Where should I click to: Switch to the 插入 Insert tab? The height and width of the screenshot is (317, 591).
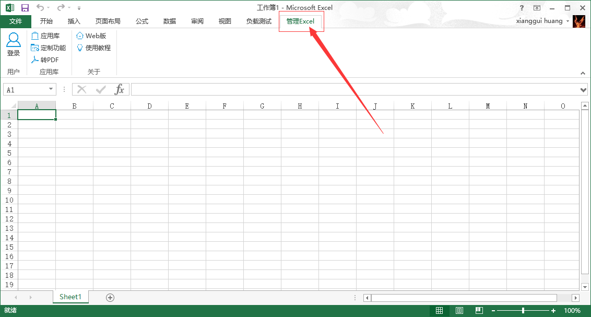[74, 21]
